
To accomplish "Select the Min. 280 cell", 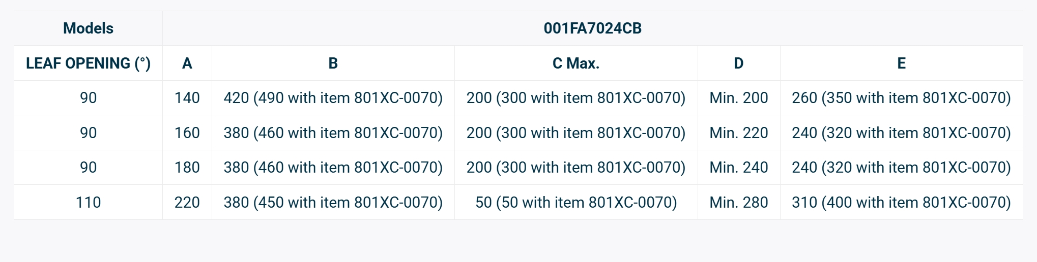I will click(738, 203).
